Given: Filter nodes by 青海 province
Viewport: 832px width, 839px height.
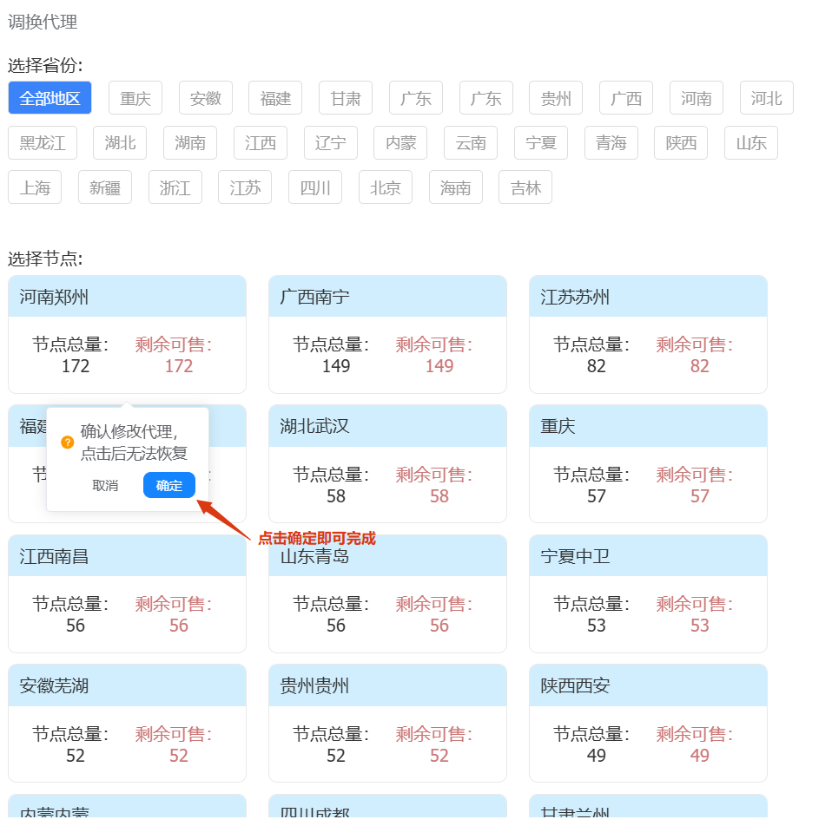Looking at the screenshot, I should coord(611,143).
